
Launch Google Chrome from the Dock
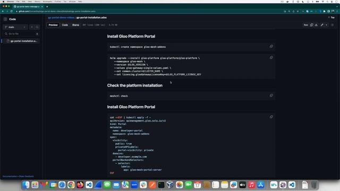coord(71,185)
